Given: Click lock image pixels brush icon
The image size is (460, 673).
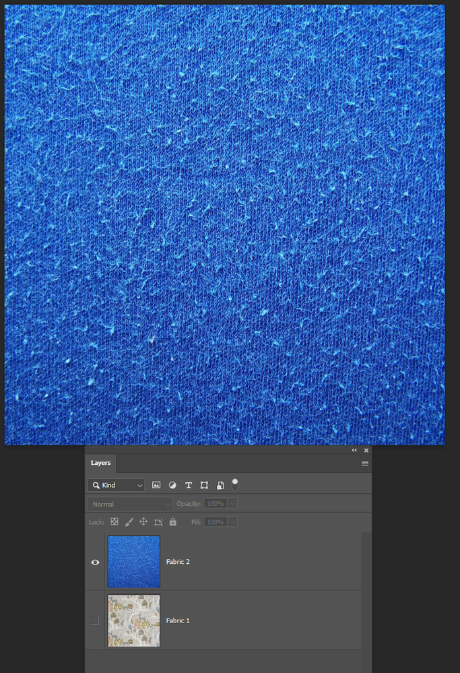Looking at the screenshot, I should tap(129, 521).
